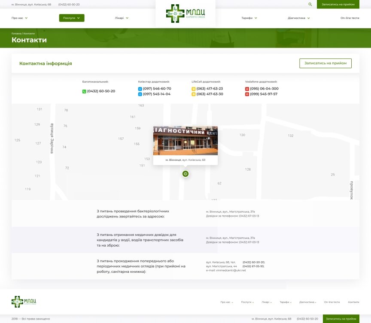The image size is (371, 323).
Task: Open the Діагностика navigation menu
Action: [x=299, y=18]
